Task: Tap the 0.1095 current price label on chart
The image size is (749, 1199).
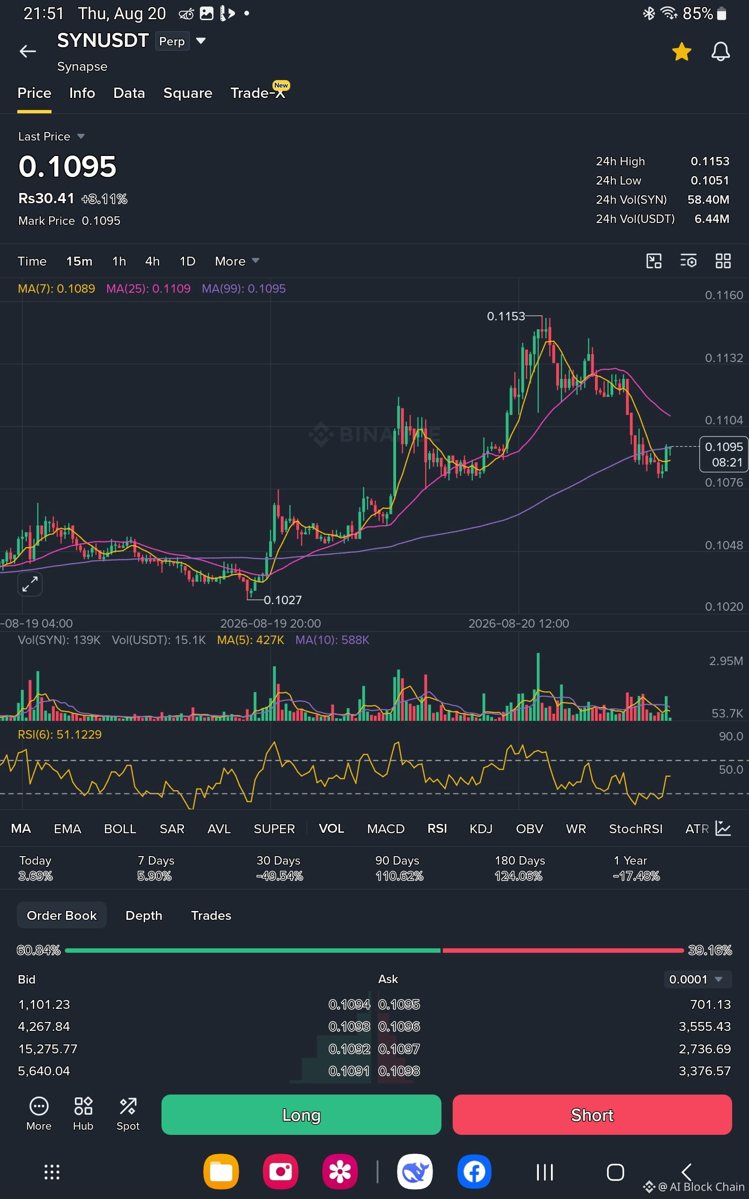Action: point(723,454)
